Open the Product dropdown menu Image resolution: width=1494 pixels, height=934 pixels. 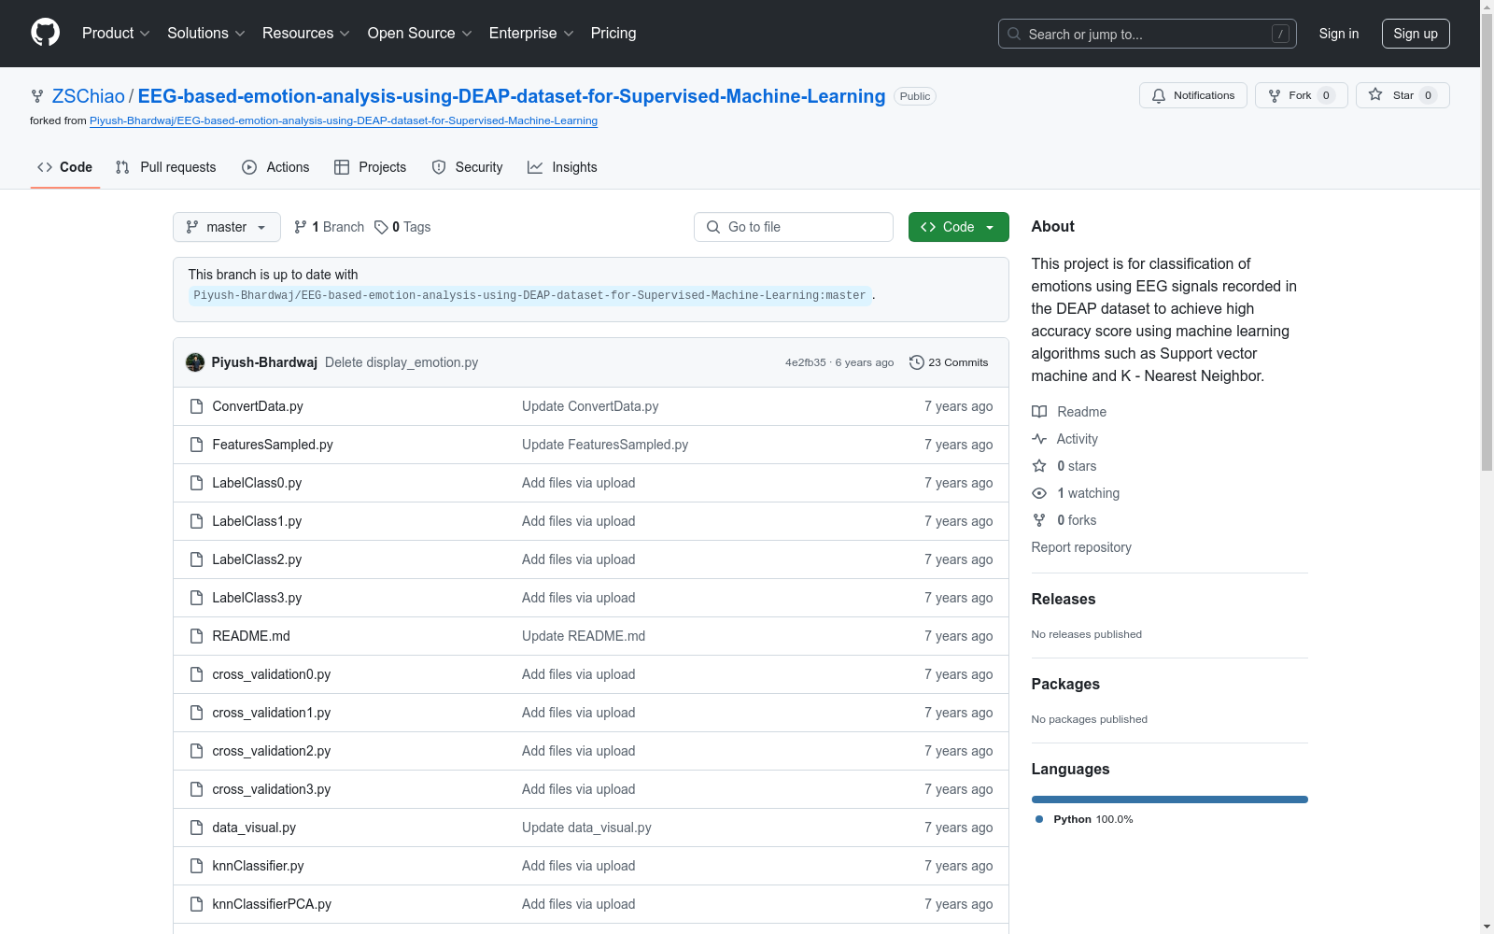click(116, 33)
